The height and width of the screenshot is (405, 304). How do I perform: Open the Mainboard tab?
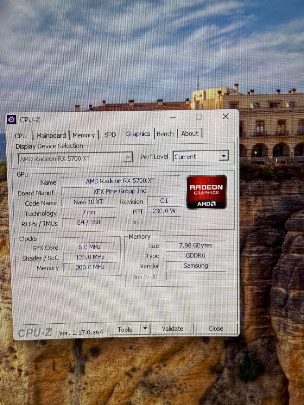pos(51,135)
